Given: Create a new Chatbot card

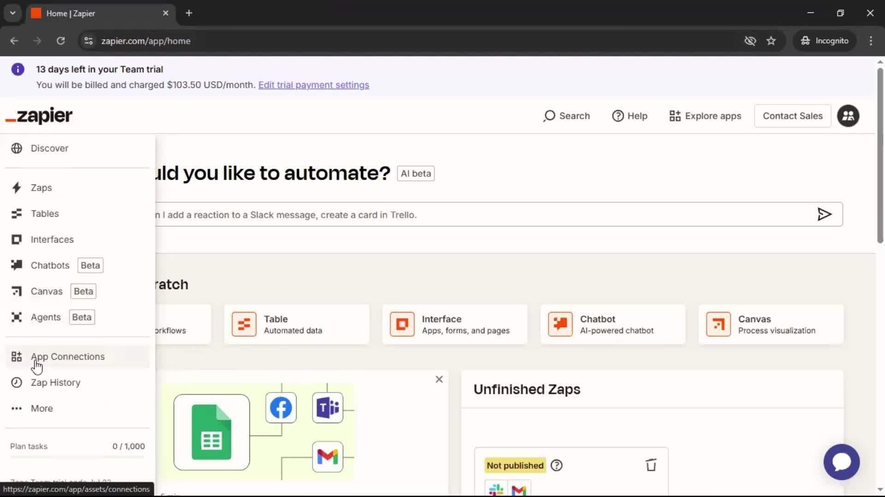Looking at the screenshot, I should click(x=613, y=324).
